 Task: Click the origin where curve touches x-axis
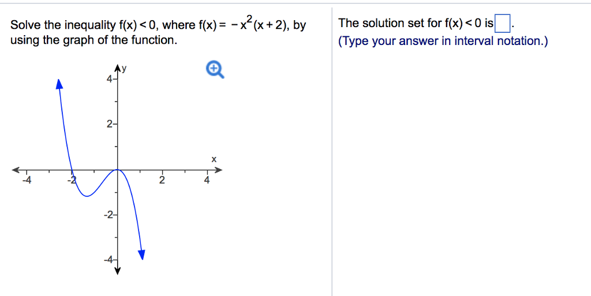click(x=117, y=170)
